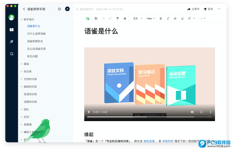Expand the 画板知识库 section
The image size is (232, 149).
click(x=21, y=87)
